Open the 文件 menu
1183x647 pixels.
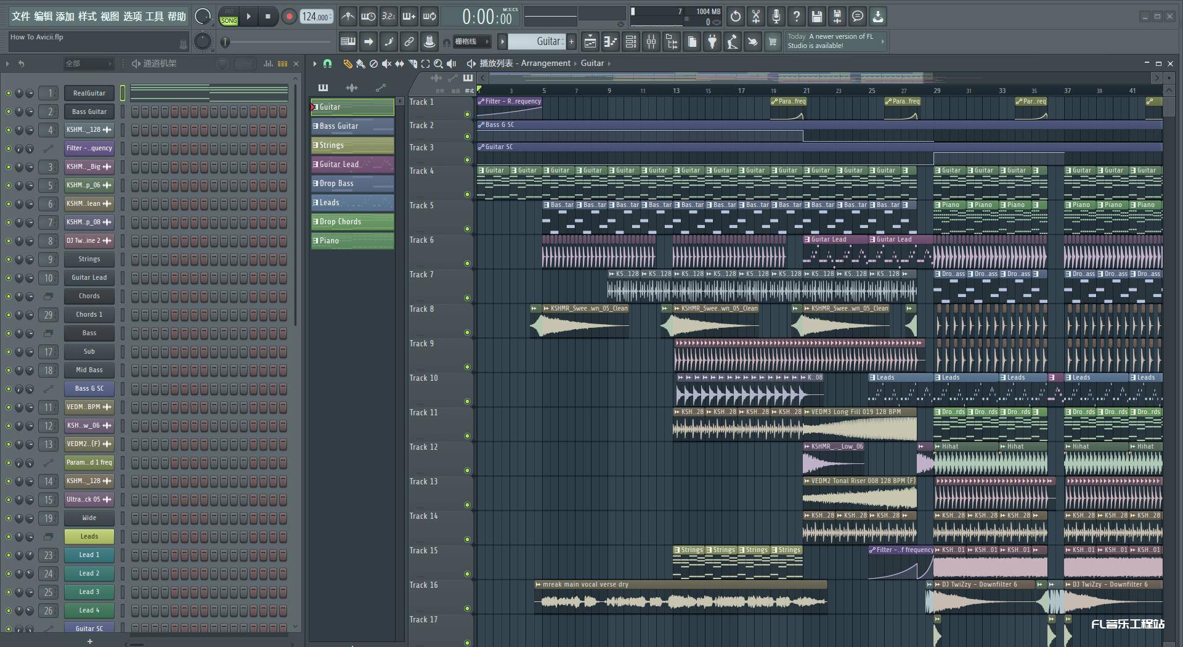(20, 17)
